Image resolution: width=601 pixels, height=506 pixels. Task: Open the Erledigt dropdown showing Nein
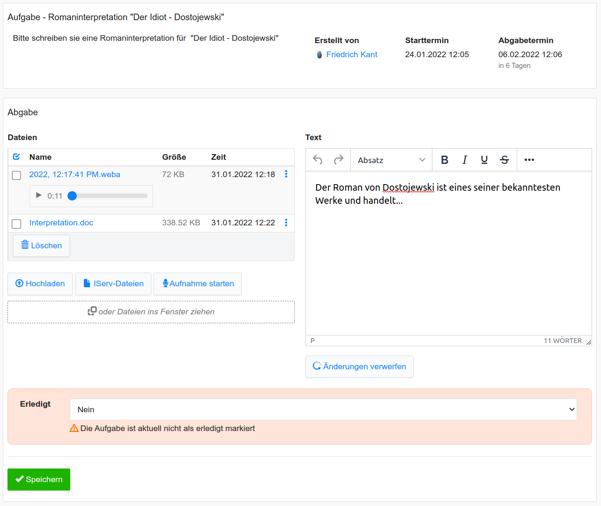click(323, 409)
